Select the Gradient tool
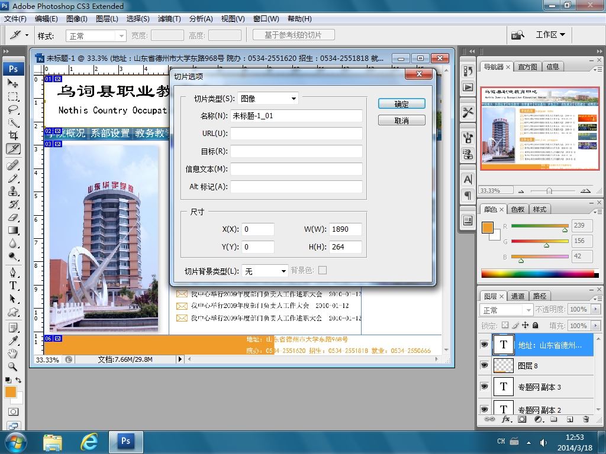 (x=13, y=231)
